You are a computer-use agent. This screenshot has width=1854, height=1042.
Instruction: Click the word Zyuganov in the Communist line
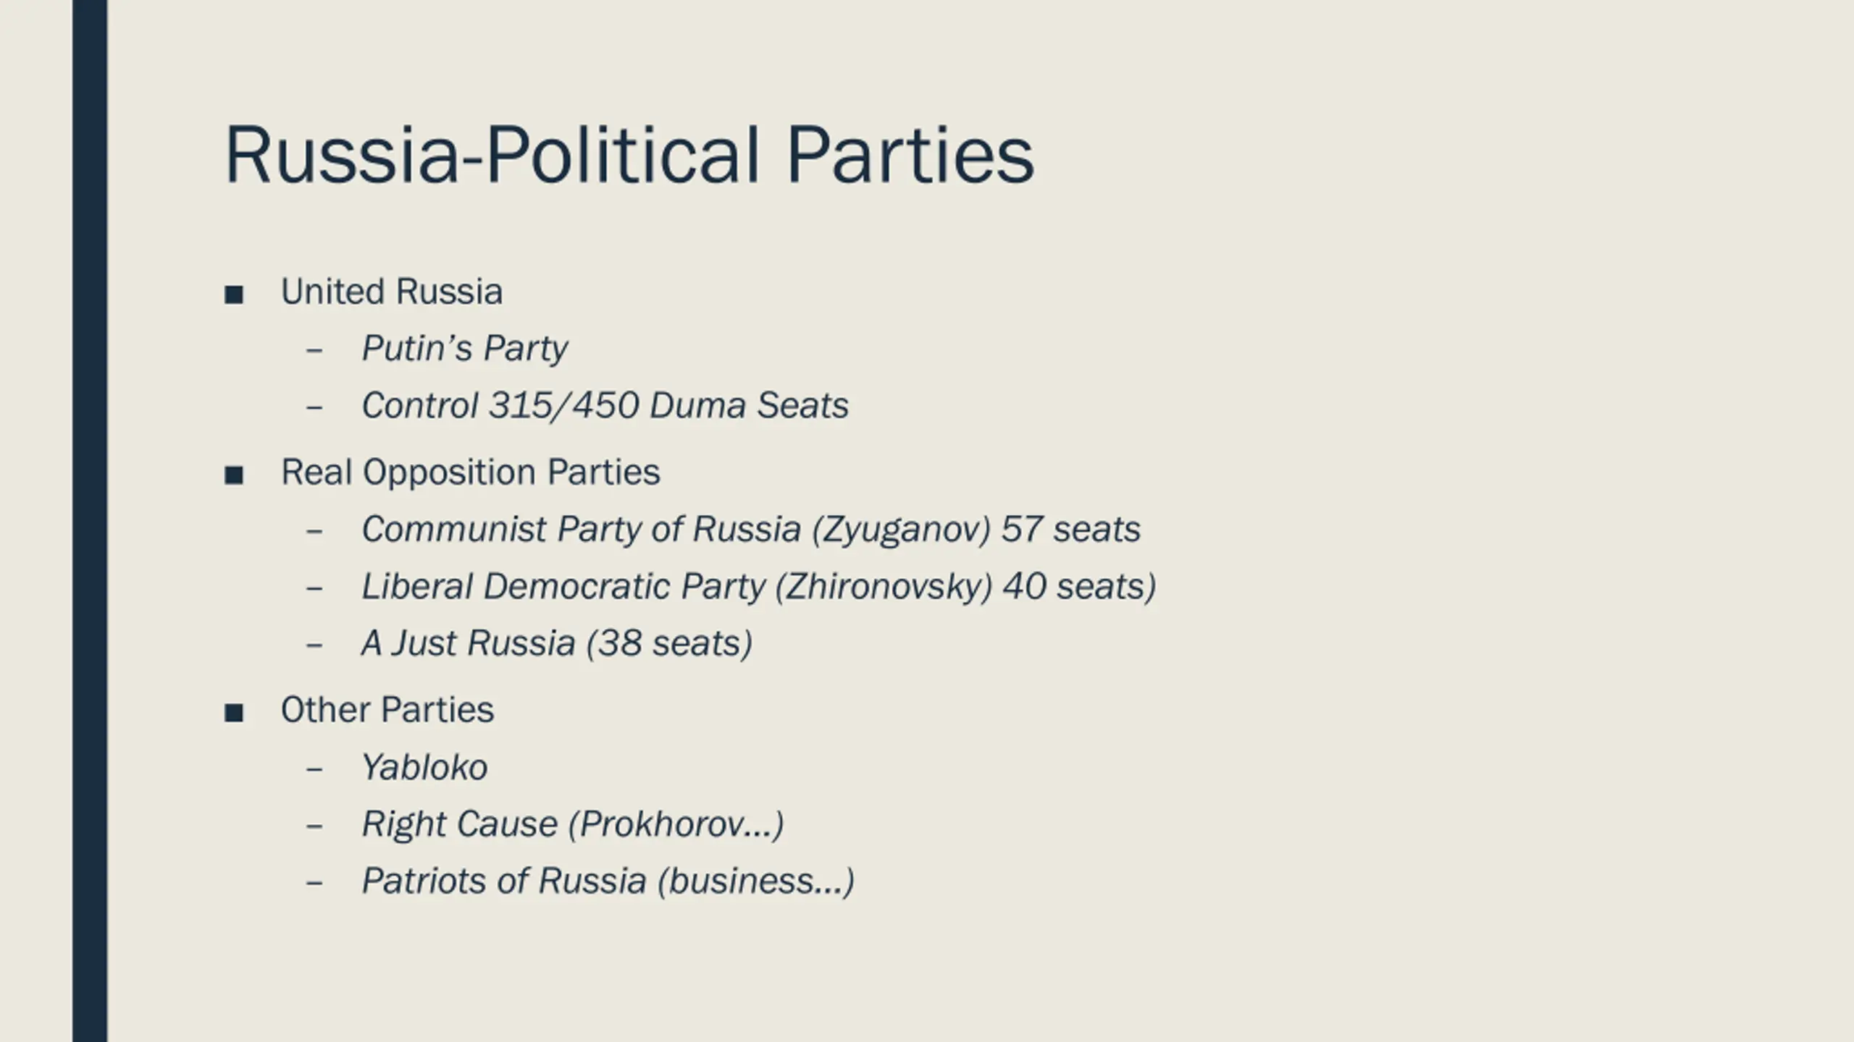[x=901, y=530]
